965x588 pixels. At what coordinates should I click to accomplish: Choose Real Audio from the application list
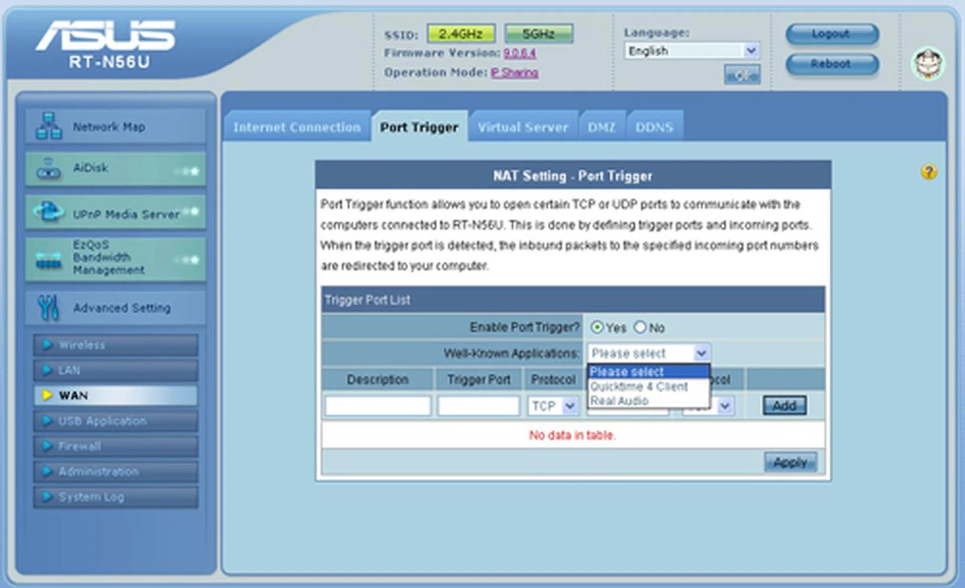(x=619, y=401)
